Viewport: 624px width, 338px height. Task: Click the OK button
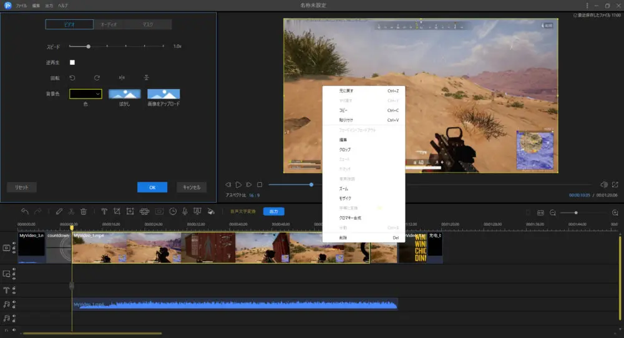(152, 187)
